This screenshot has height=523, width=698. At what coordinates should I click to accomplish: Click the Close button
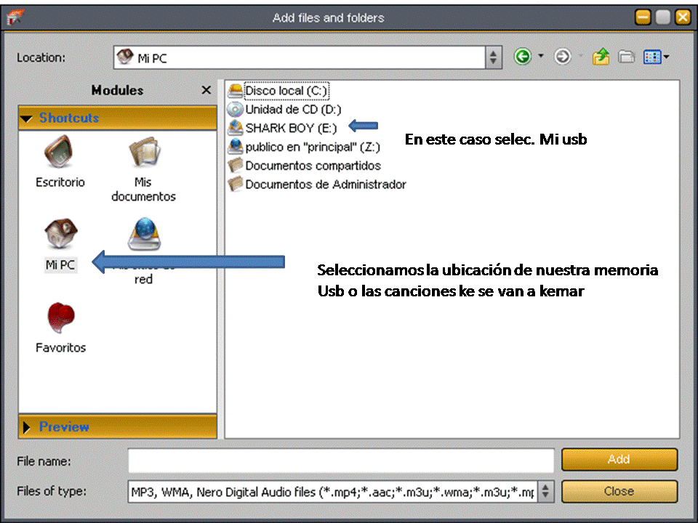click(619, 492)
